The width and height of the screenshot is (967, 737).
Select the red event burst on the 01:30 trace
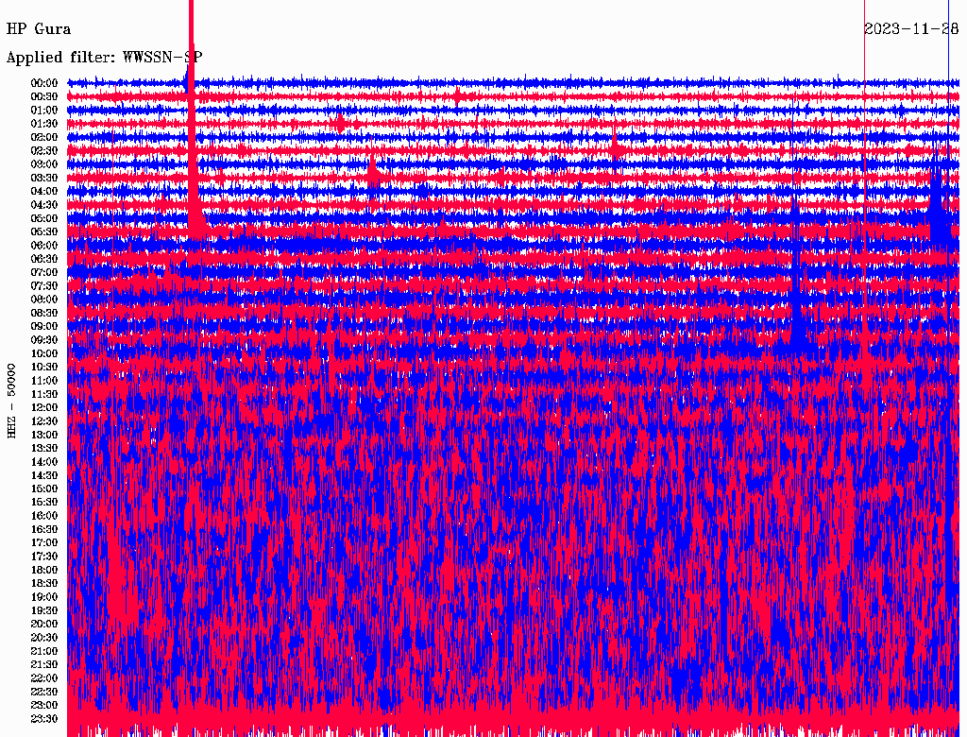[x=340, y=123]
